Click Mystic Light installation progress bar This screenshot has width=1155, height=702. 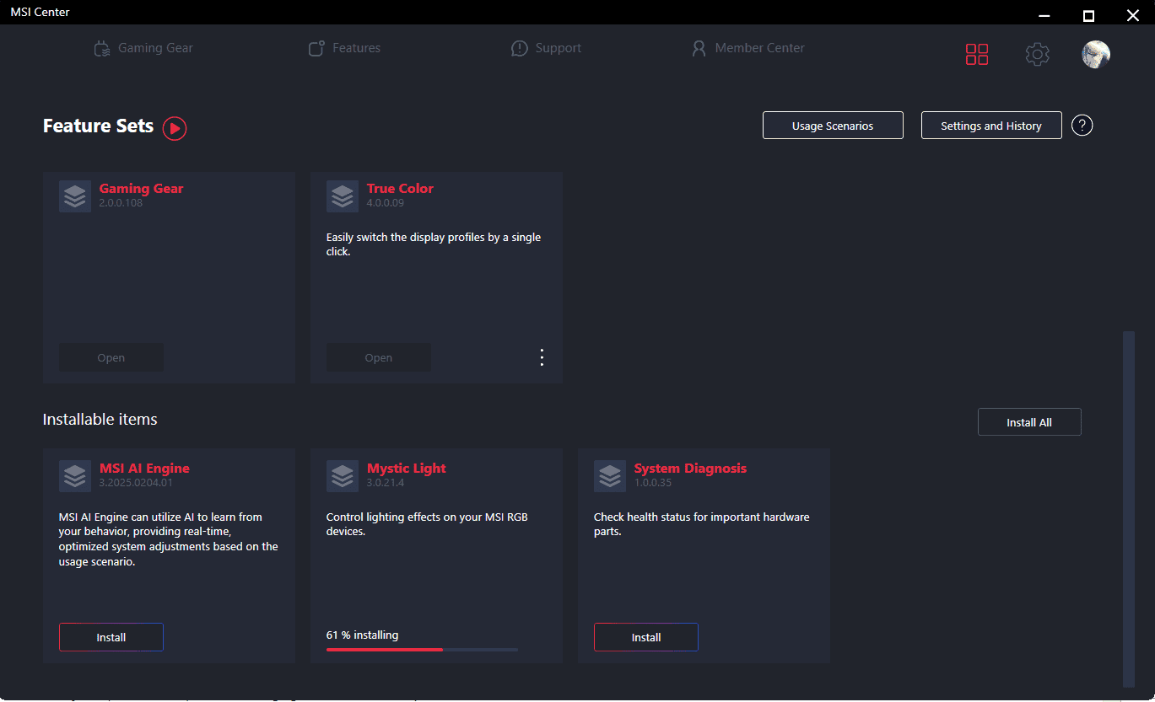pyautogui.click(x=422, y=650)
